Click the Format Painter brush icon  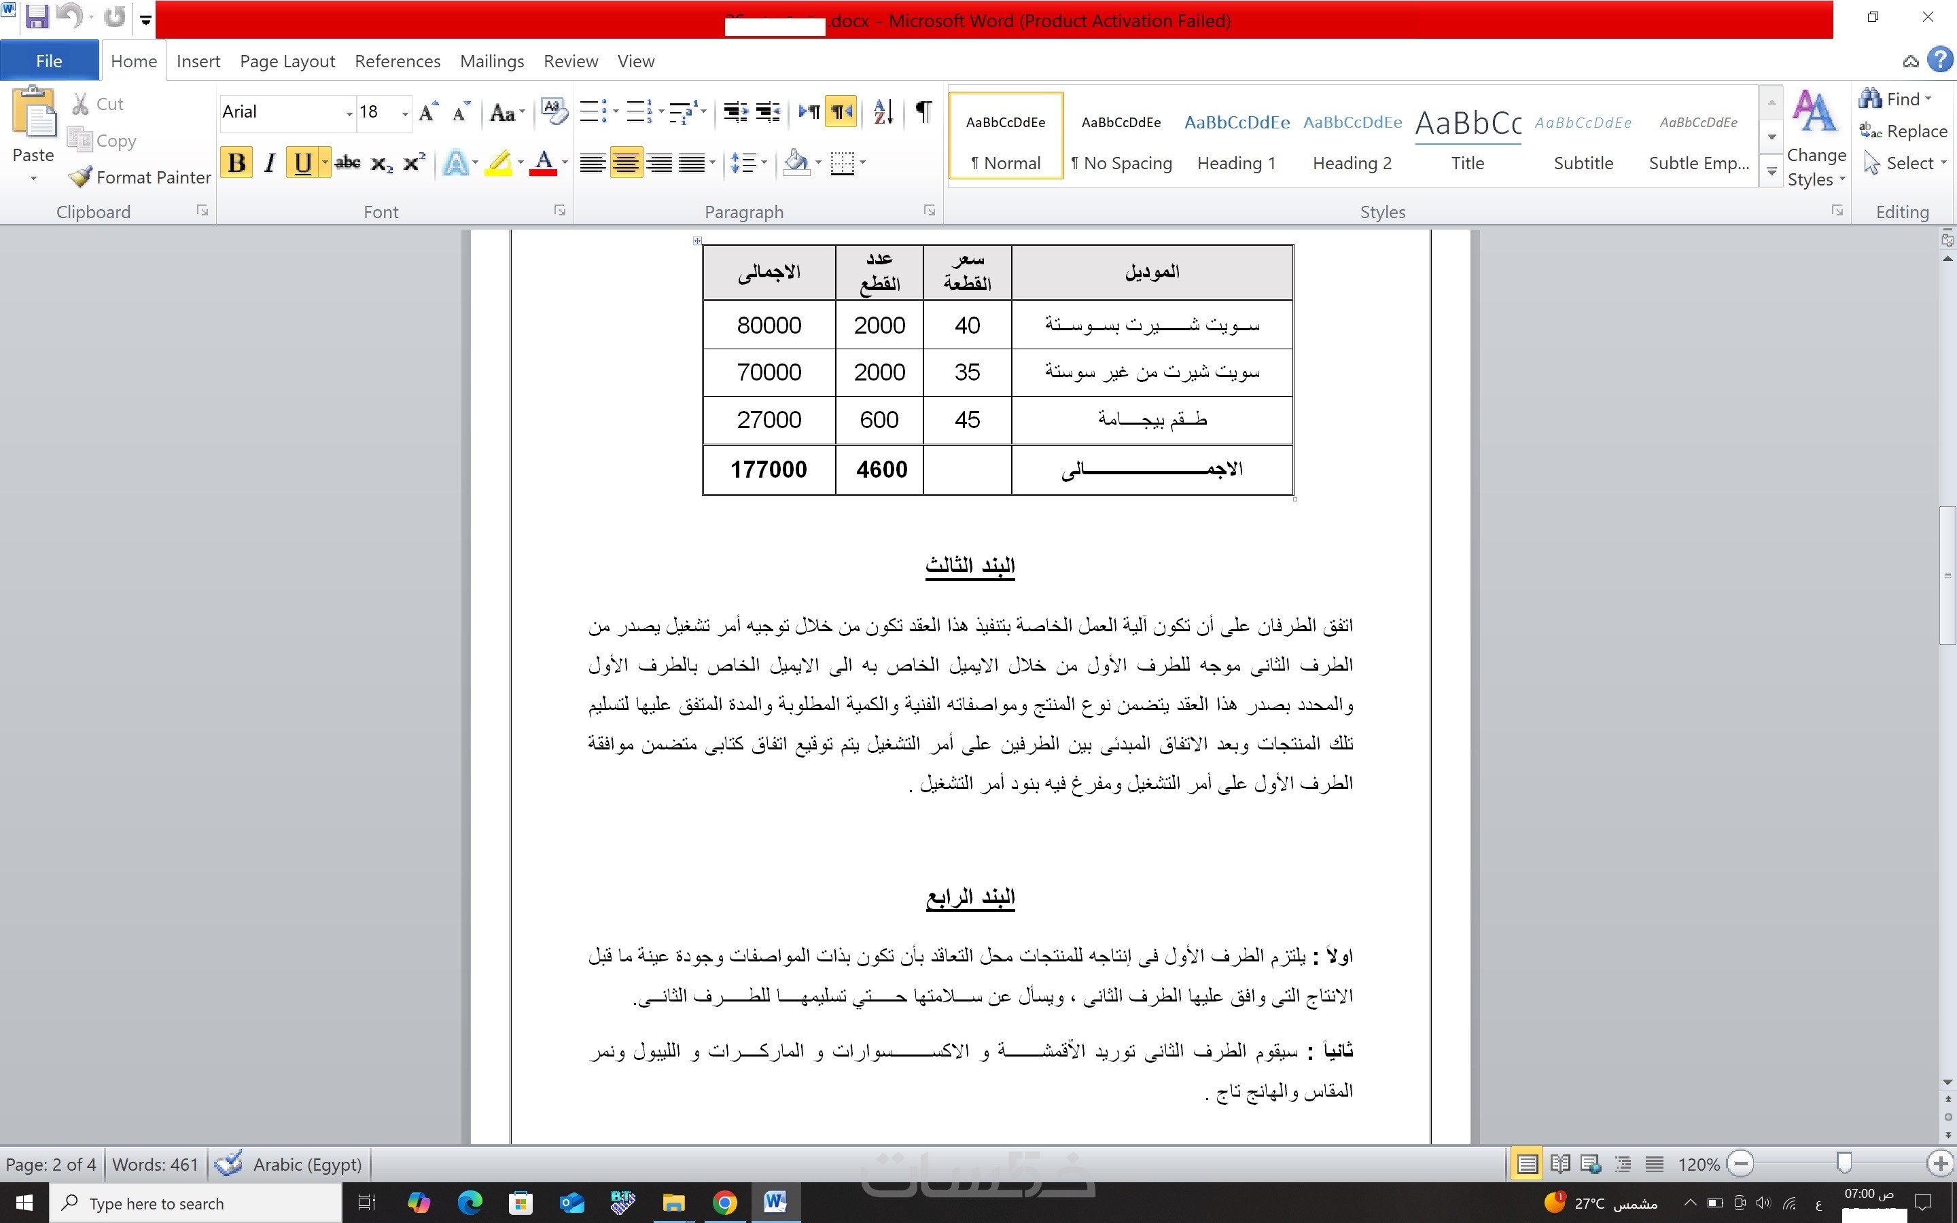point(80,177)
